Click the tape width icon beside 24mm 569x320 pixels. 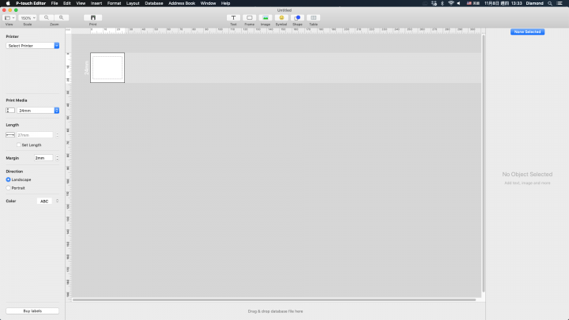click(x=10, y=111)
